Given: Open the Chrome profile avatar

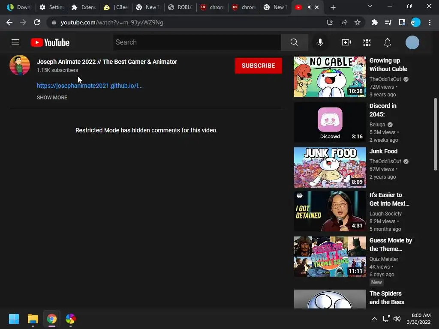Looking at the screenshot, I should pyautogui.click(x=416, y=22).
